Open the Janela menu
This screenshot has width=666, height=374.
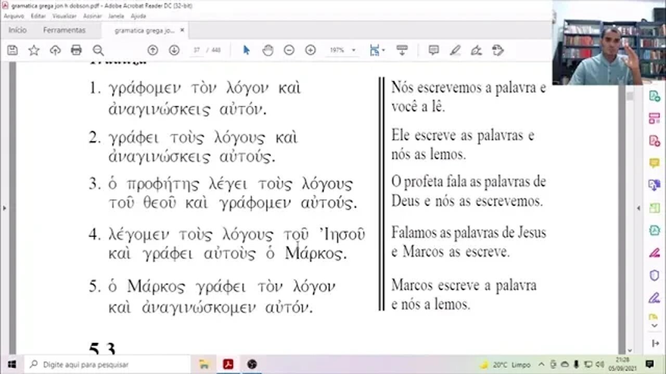pyautogui.click(x=116, y=16)
